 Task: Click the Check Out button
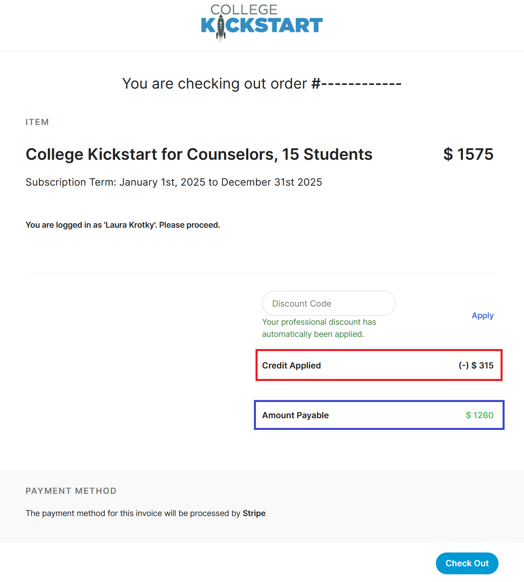[x=467, y=563]
